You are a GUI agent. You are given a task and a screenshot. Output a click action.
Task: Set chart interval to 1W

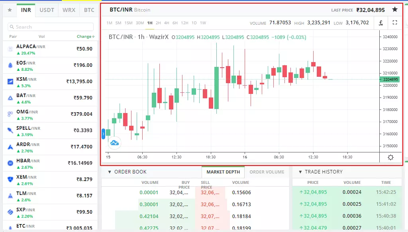pyautogui.click(x=203, y=23)
